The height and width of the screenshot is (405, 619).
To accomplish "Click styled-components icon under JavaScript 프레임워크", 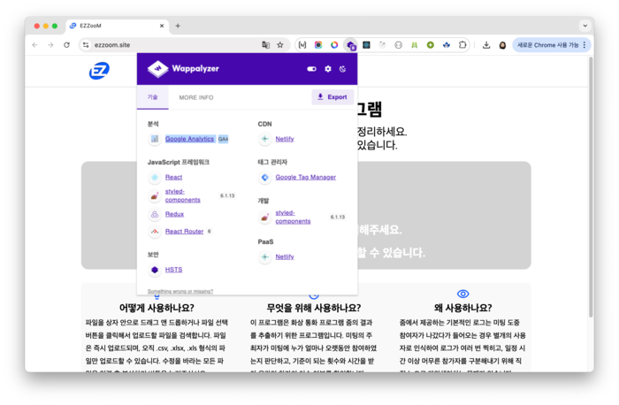I will tap(155, 195).
